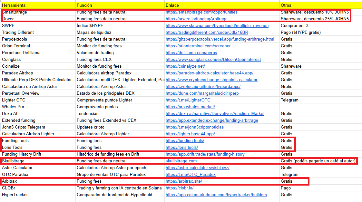Select the Orion Terminal cell
Screen dimensions: 362x202
[x=38, y=46]
